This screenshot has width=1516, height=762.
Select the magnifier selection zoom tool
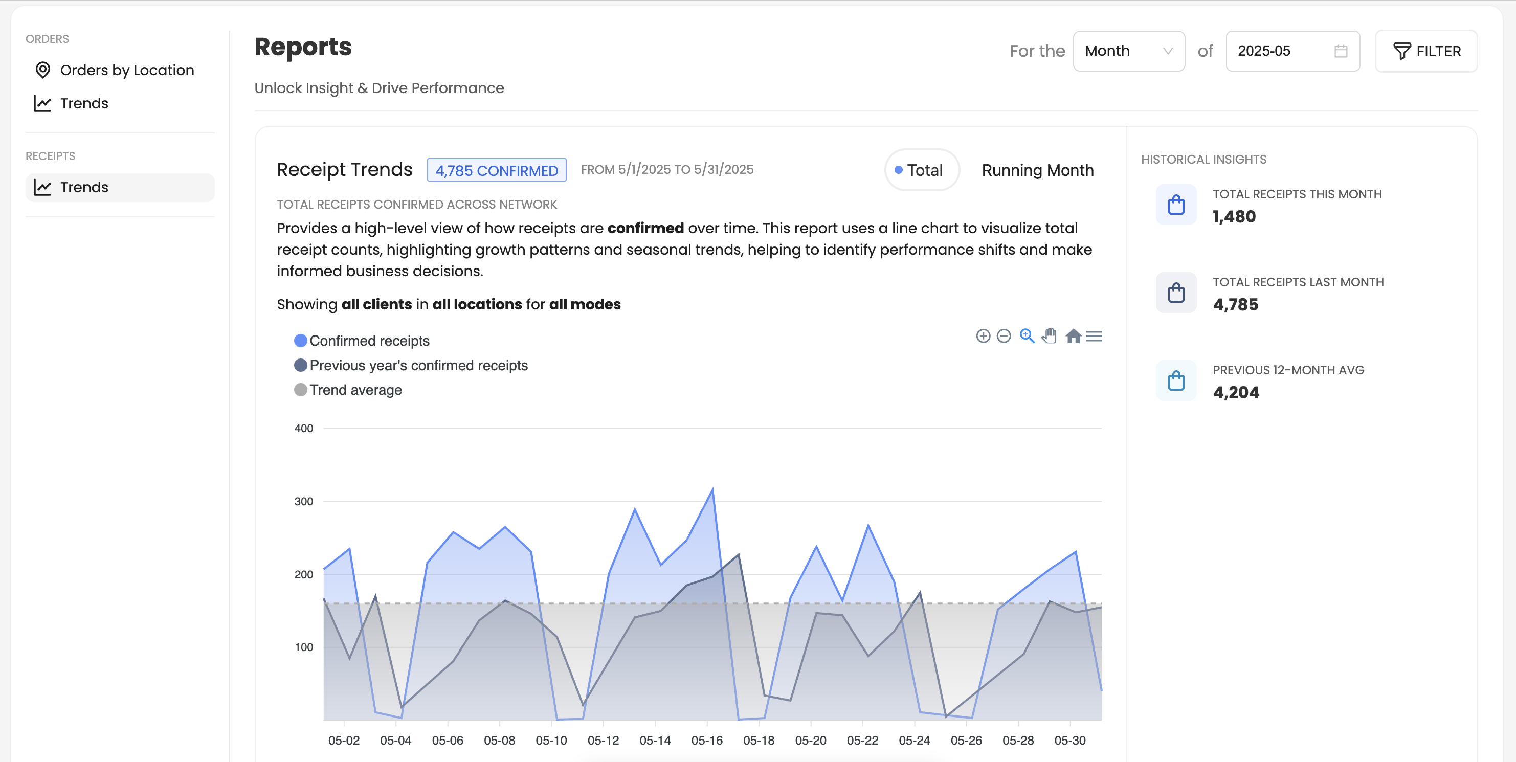point(1027,336)
